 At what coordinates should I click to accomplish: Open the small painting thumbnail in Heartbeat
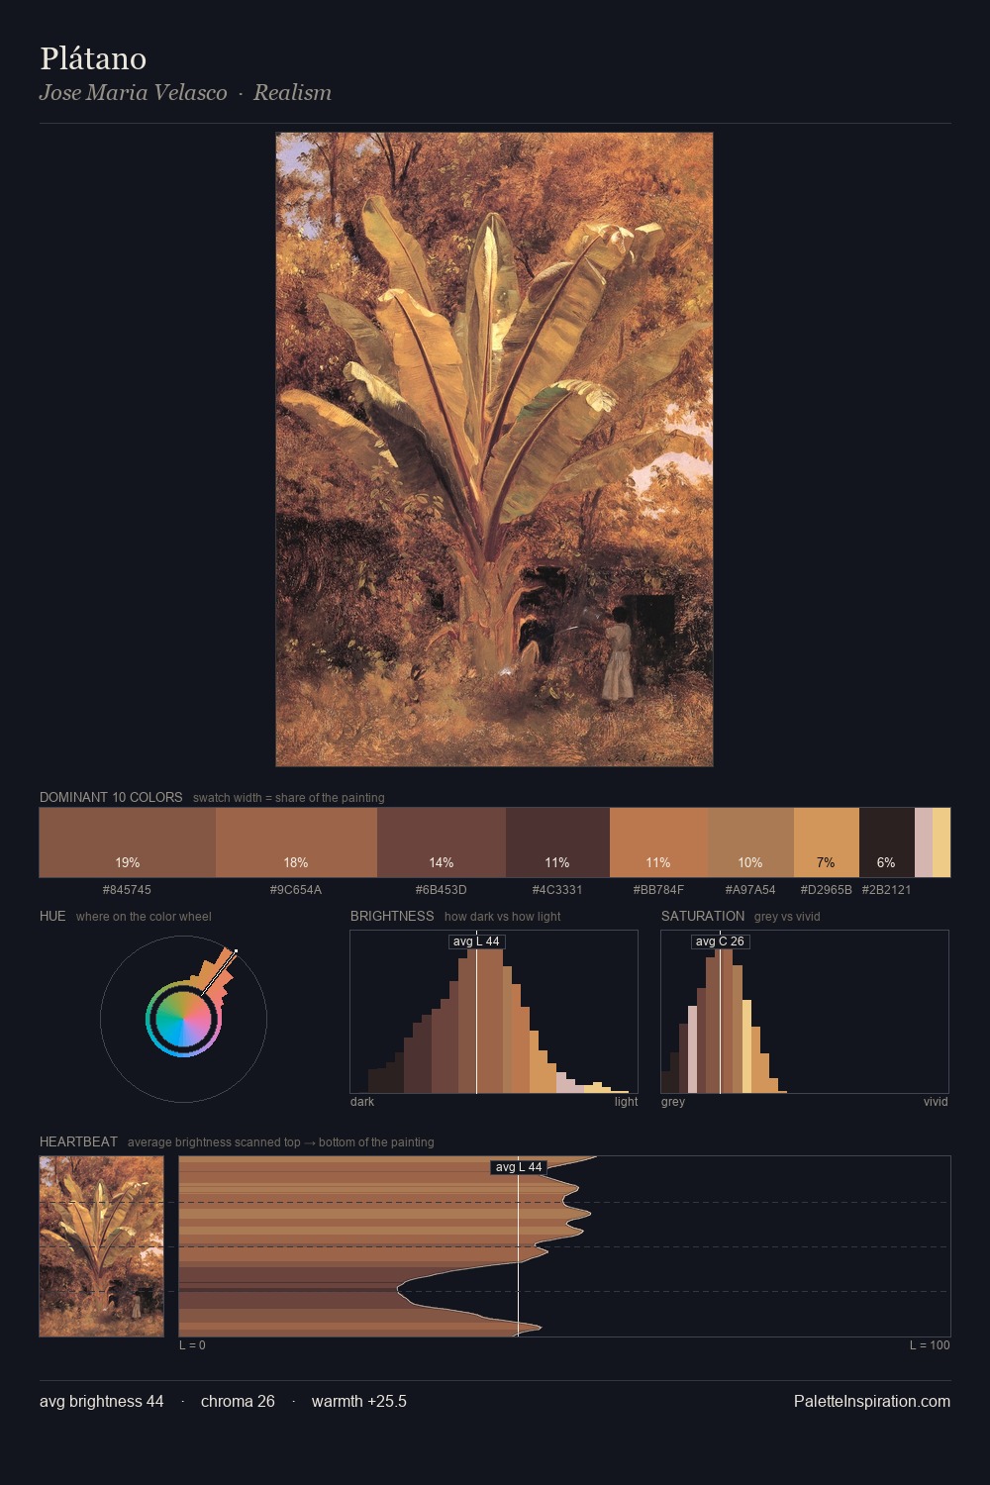(101, 1246)
